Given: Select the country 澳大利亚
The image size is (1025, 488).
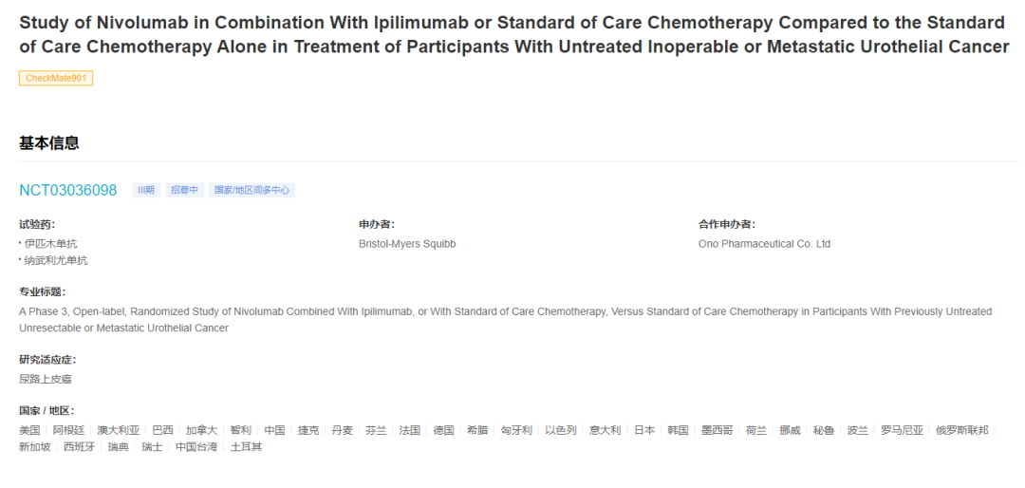Looking at the screenshot, I should tap(119, 430).
